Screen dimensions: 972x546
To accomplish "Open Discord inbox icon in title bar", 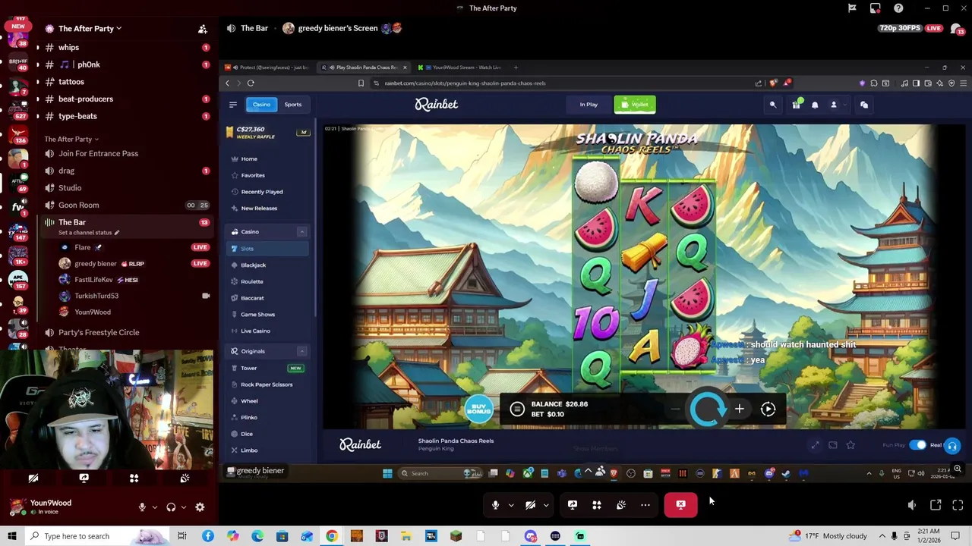I will (x=876, y=8).
